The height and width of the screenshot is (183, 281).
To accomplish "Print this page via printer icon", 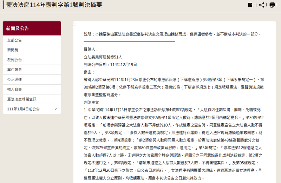I will (272, 5).
